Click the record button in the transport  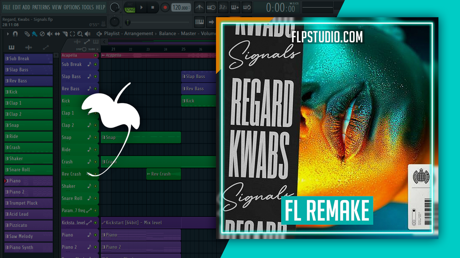(165, 7)
